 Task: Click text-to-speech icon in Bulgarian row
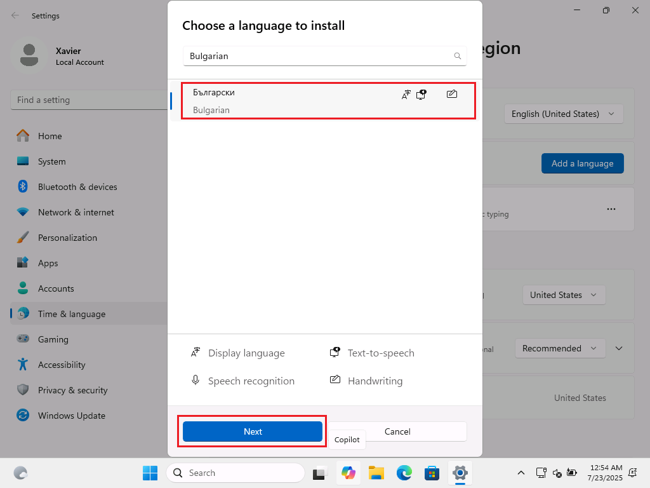[421, 95]
